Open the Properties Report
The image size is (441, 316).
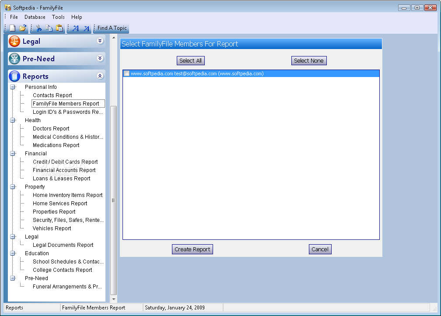pos(54,211)
